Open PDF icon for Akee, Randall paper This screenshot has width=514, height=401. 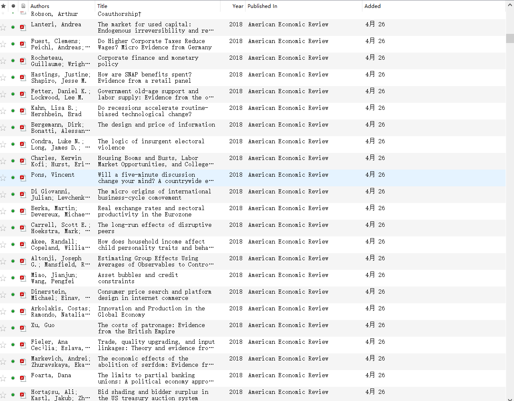[x=23, y=244]
